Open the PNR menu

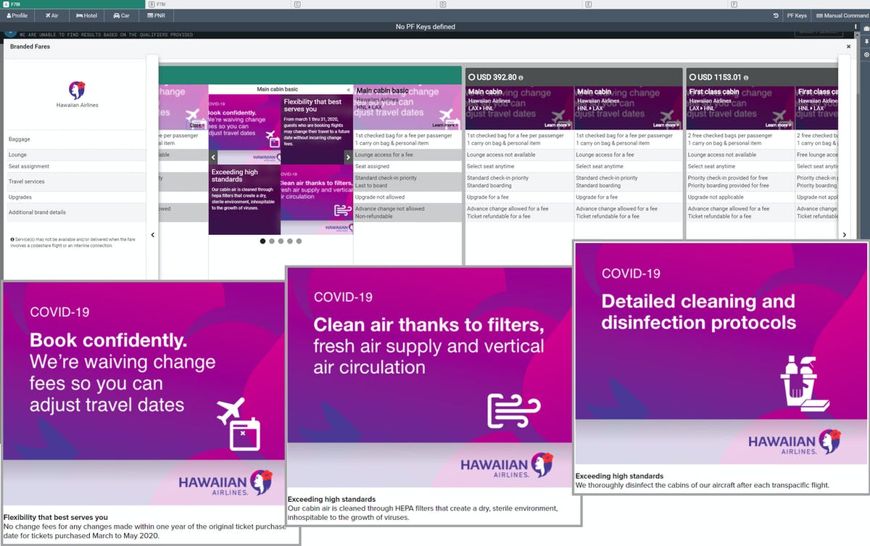pos(156,15)
